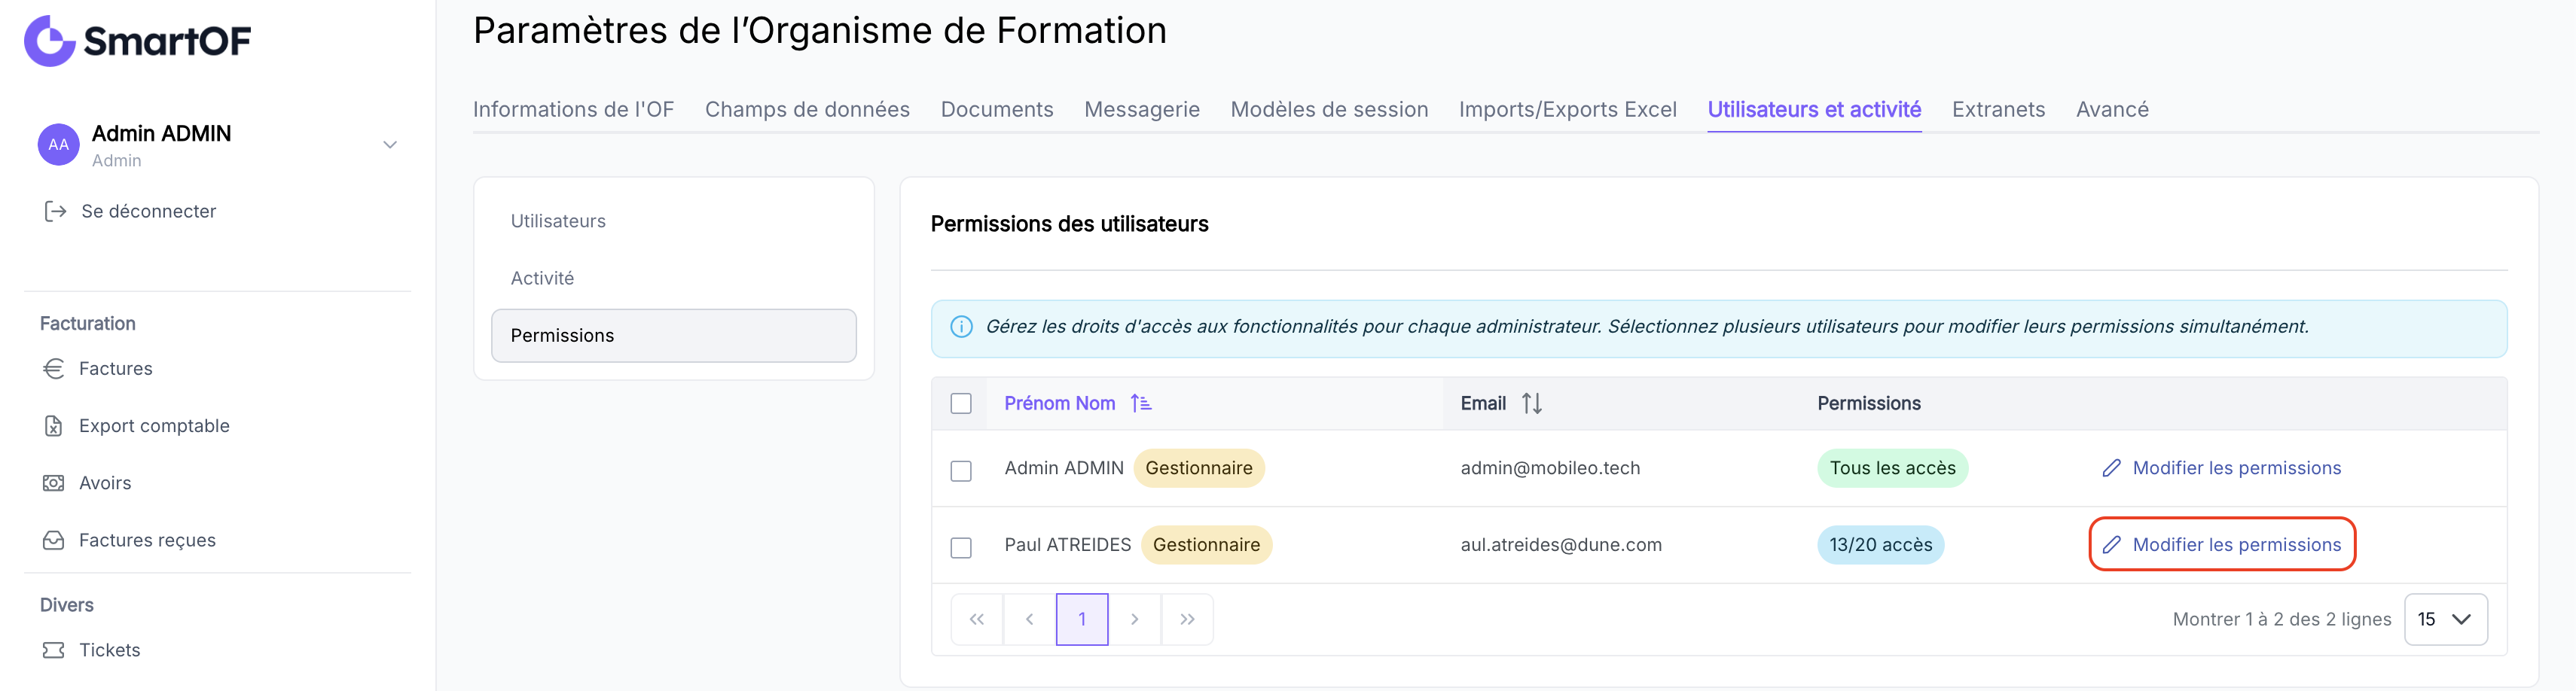The image size is (2576, 691).
Task: Click Modifier les permissions for Admin ADMIN
Action: click(2221, 468)
